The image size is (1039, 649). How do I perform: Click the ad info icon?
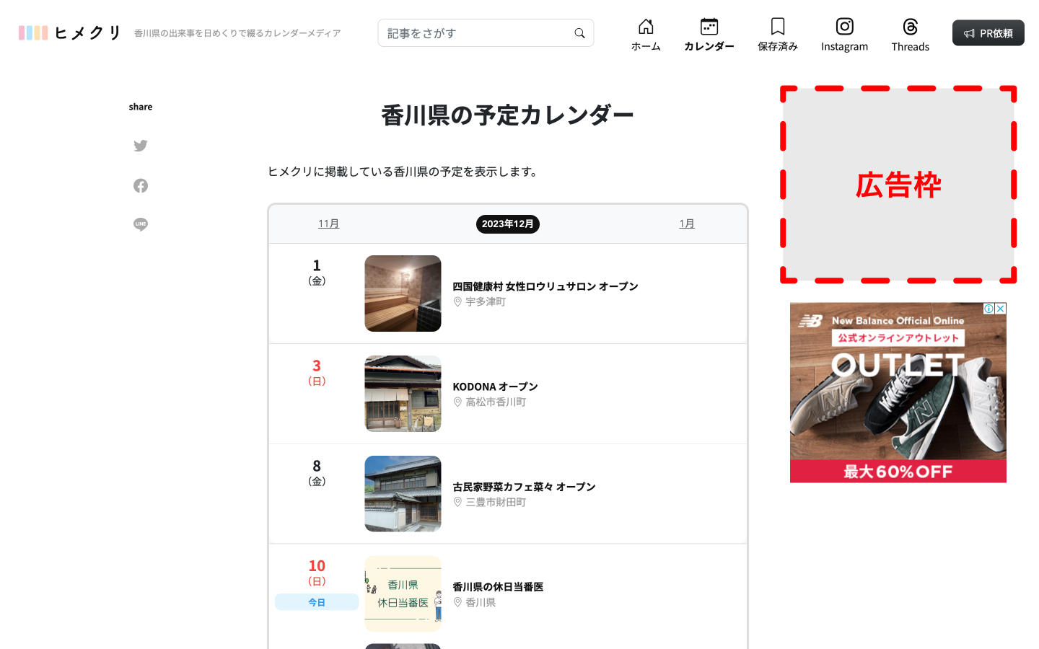pyautogui.click(x=989, y=309)
